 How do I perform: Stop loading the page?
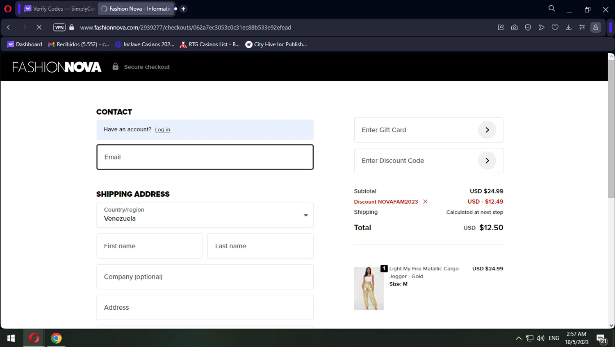click(39, 27)
